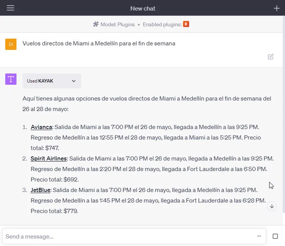The width and height of the screenshot is (285, 246).
Task: Open the Avianca flight link
Action: [x=41, y=127]
